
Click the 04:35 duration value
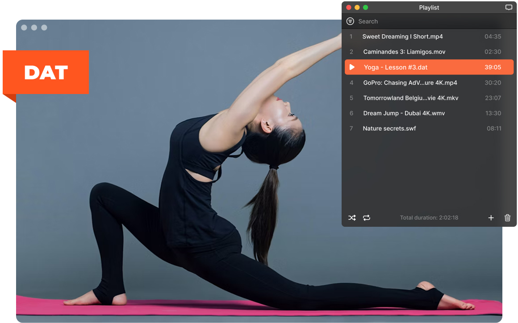click(493, 37)
